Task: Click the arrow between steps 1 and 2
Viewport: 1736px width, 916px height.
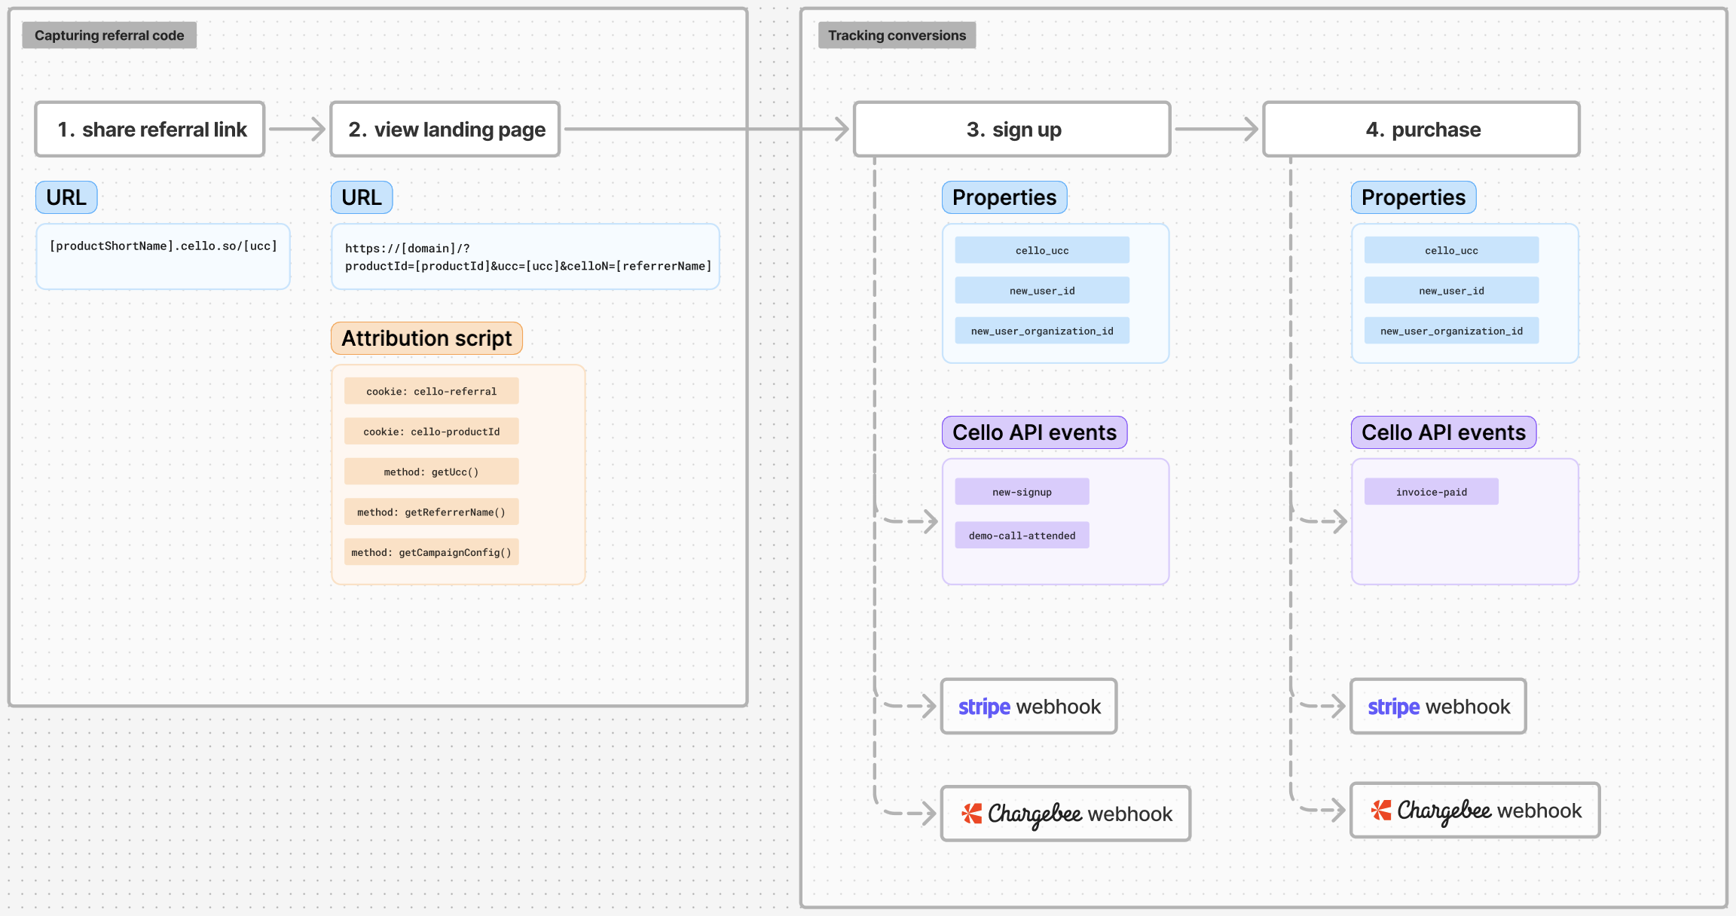Action: click(x=297, y=129)
